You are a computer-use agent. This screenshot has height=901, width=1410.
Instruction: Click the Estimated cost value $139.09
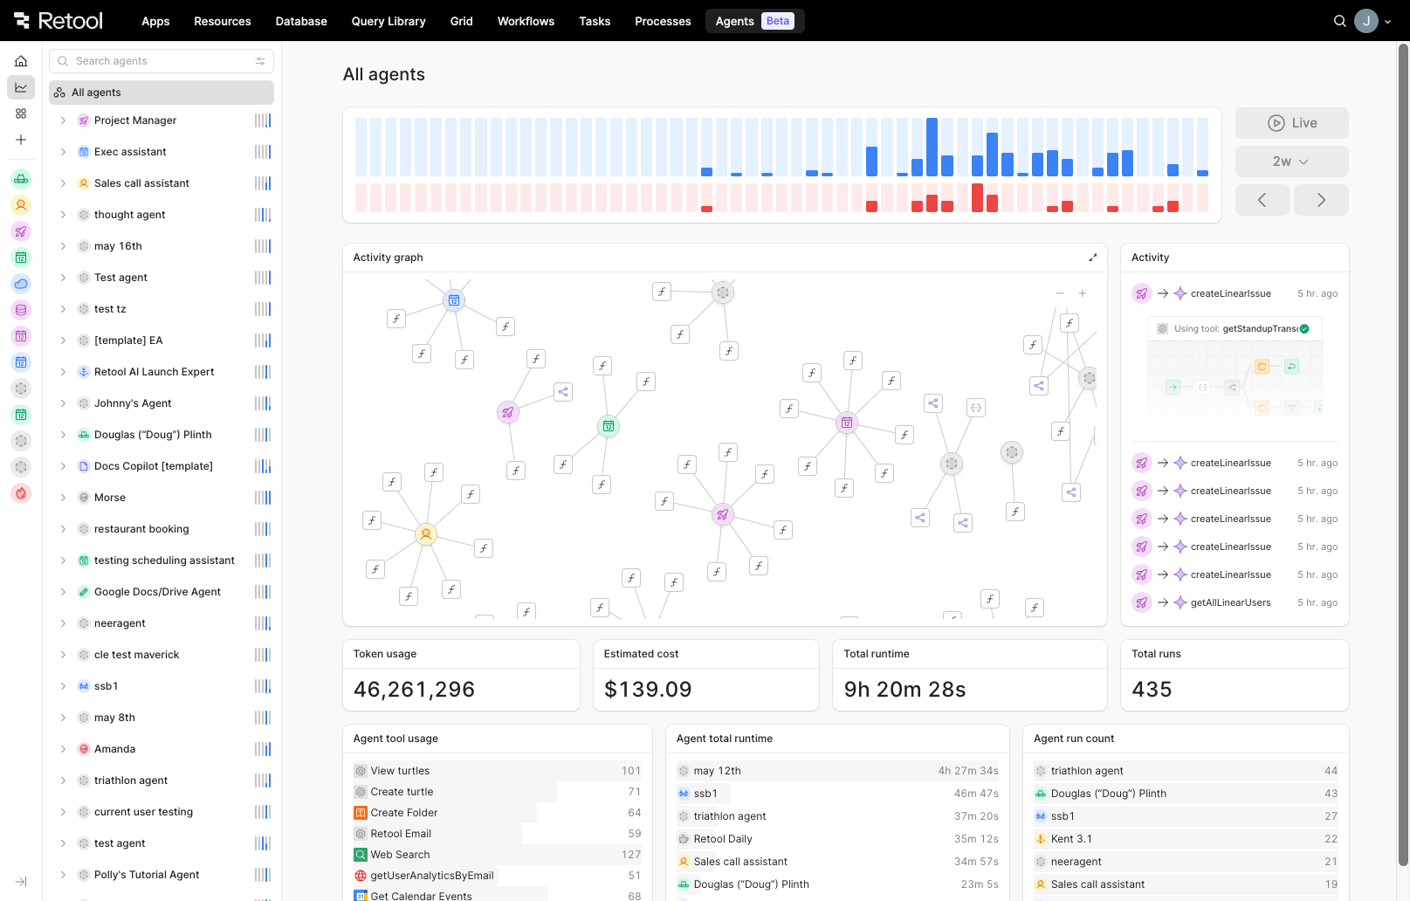click(648, 690)
